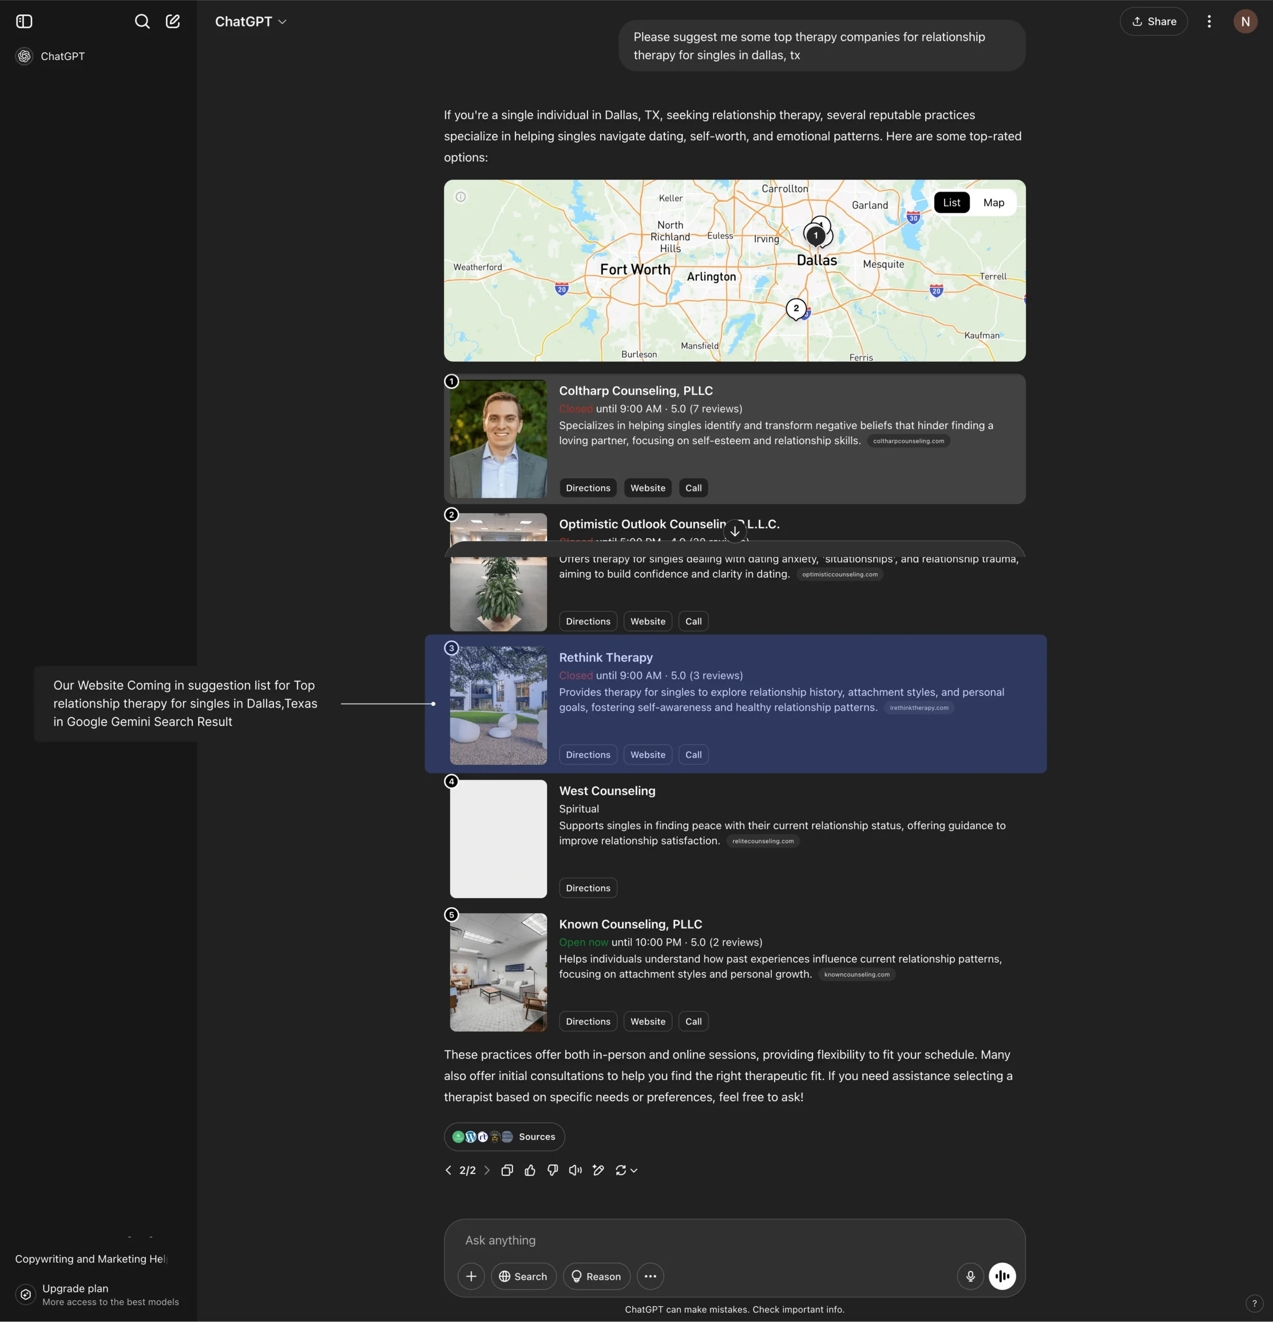Open the N profile avatar menu
The image size is (1273, 1322).
[x=1246, y=22]
